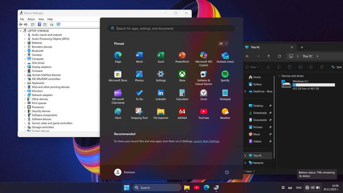Open the Paint app
The height and width of the screenshot is (193, 343).
[118, 114]
